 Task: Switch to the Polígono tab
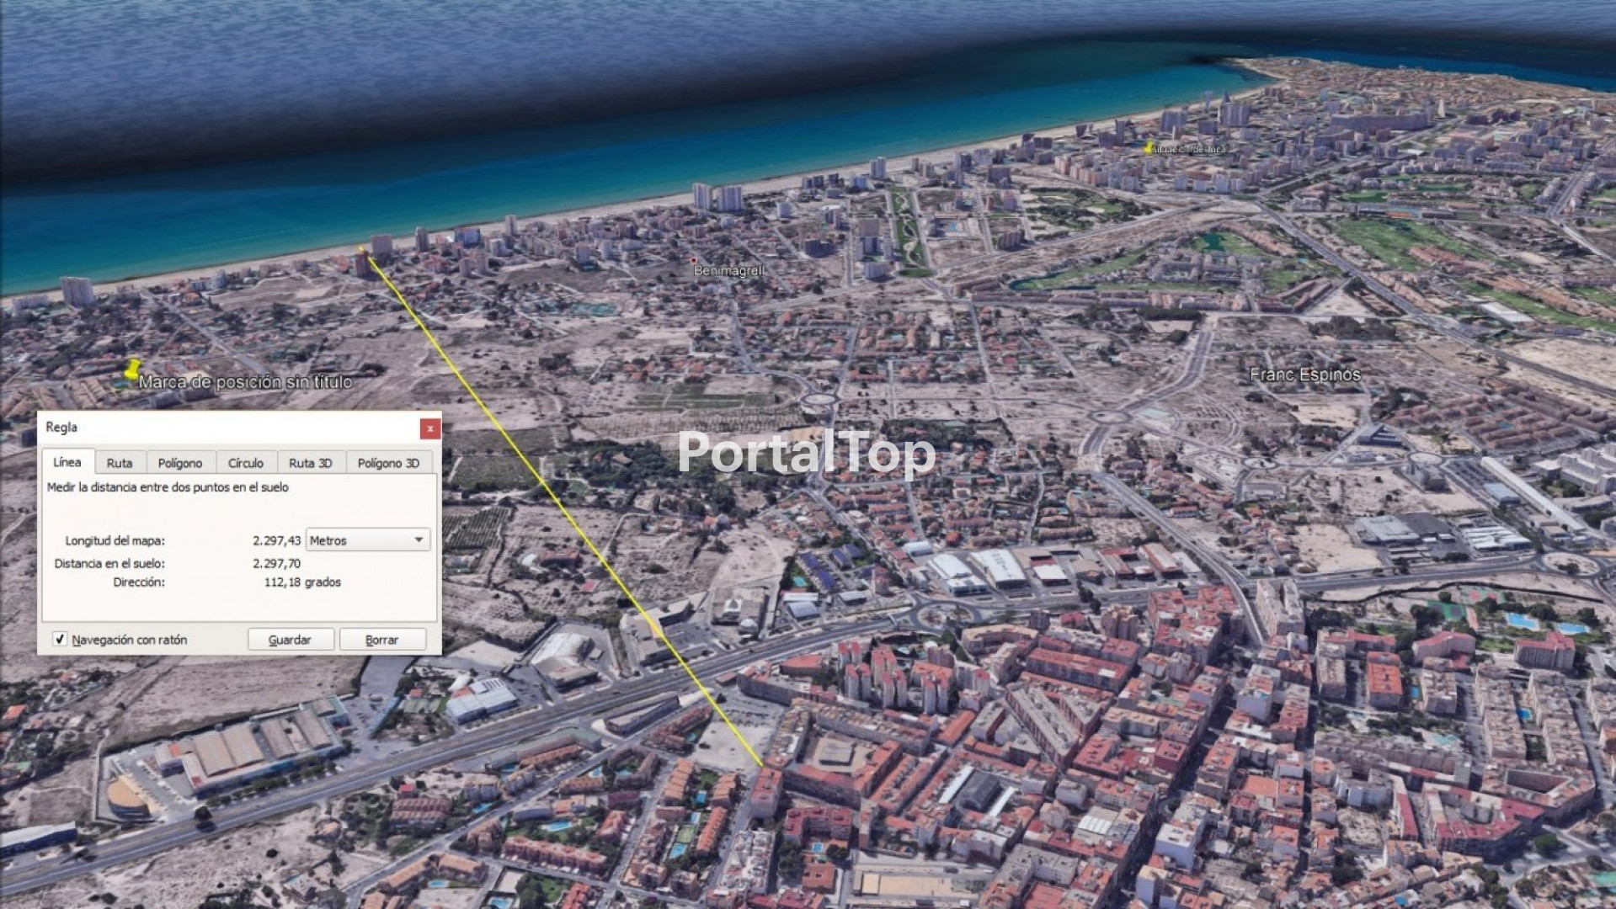[x=180, y=463]
